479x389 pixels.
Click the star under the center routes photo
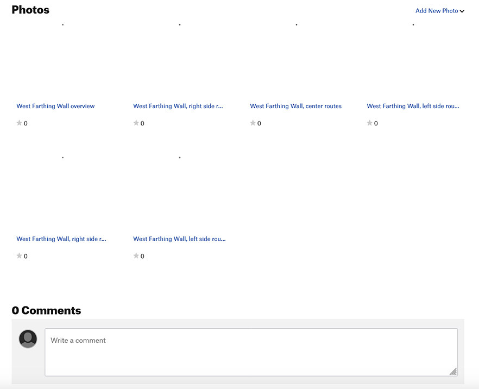(253, 123)
